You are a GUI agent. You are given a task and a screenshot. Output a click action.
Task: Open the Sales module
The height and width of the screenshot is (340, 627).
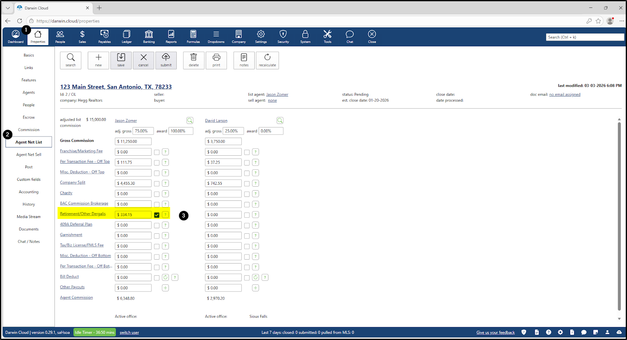[82, 36]
